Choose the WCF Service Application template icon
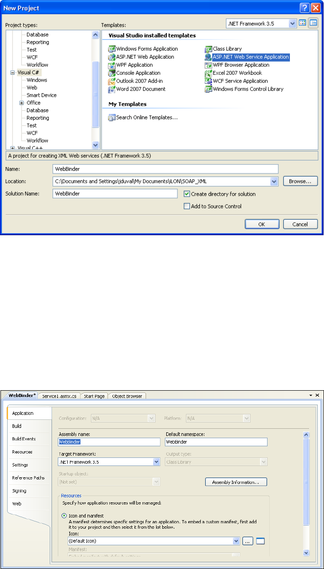The height and width of the screenshot is (569, 324). (x=208, y=81)
